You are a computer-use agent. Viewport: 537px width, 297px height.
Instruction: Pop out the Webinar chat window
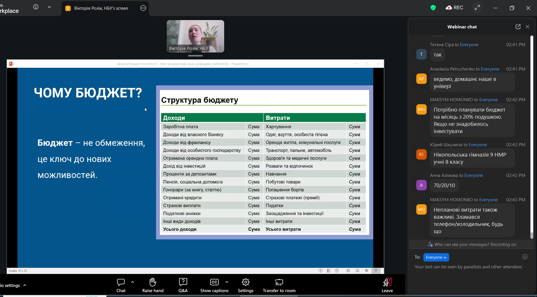click(518, 27)
